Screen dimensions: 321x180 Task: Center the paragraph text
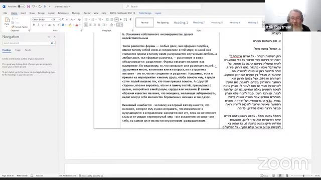point(90,25)
